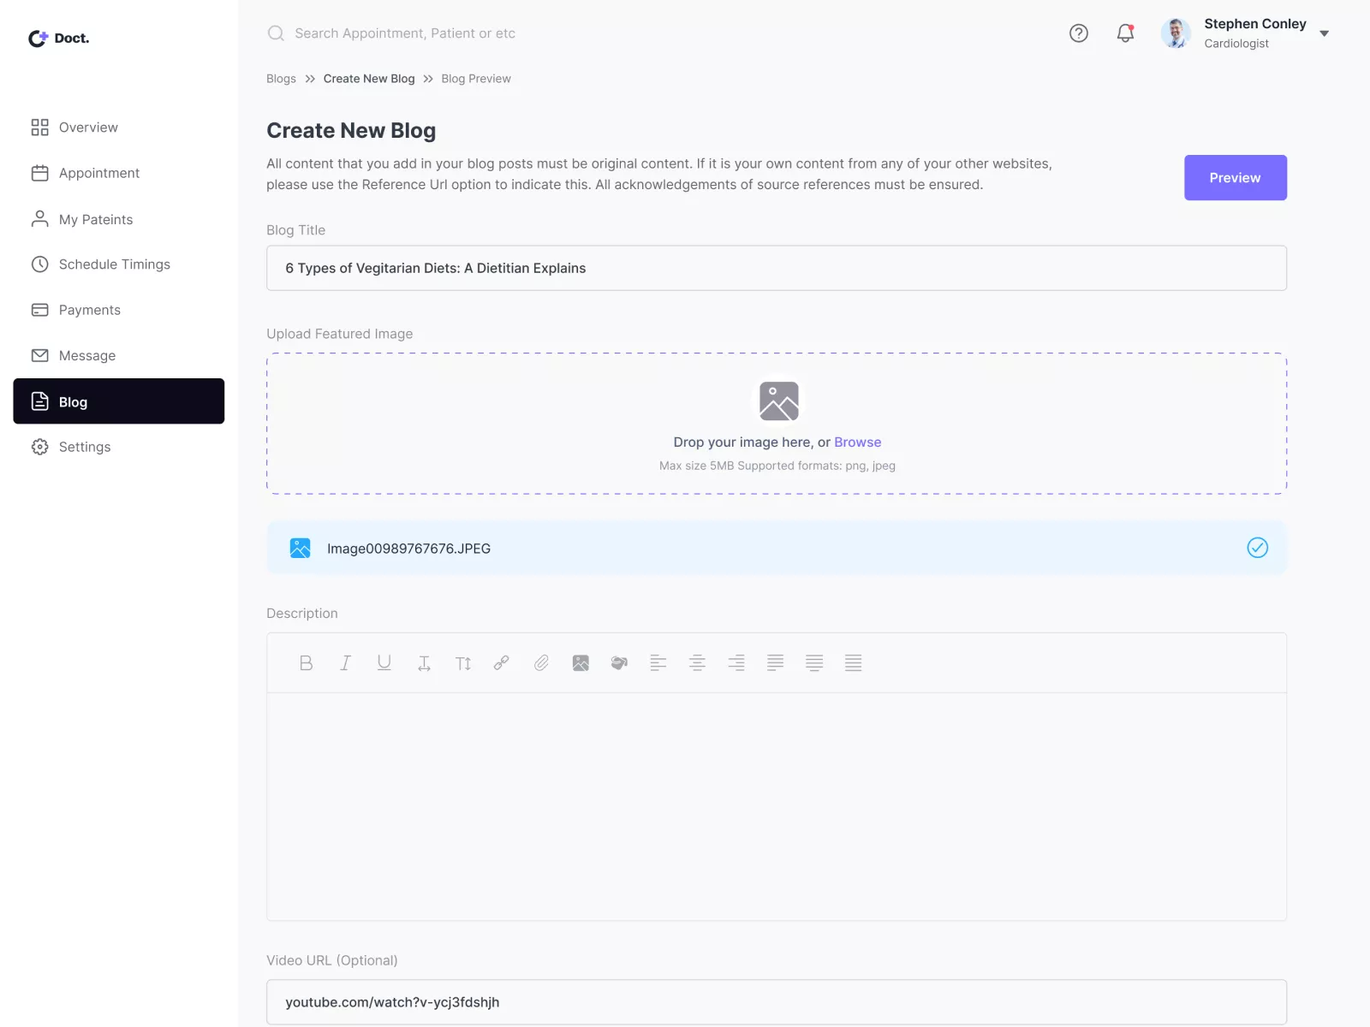Click the Create New Blog heading
Image resolution: width=1370 pixels, height=1027 pixels.
tap(351, 130)
